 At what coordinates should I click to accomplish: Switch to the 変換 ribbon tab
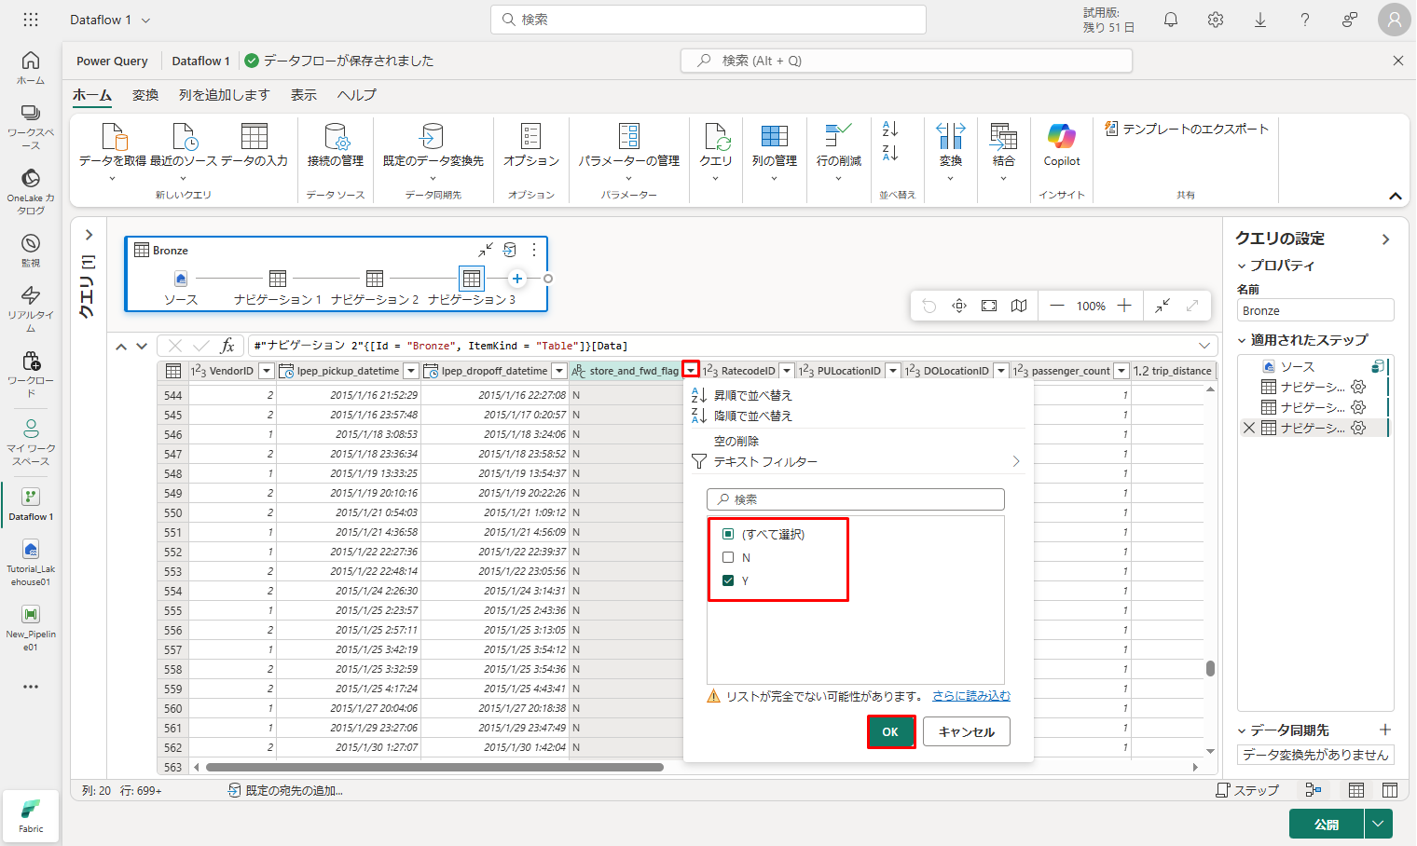tap(145, 95)
